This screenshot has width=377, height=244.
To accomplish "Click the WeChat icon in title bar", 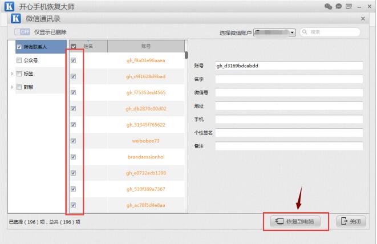I will point(328,6).
